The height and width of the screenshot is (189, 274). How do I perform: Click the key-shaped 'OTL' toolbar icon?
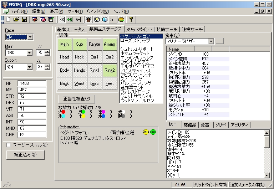pyautogui.click(x=113, y=20)
